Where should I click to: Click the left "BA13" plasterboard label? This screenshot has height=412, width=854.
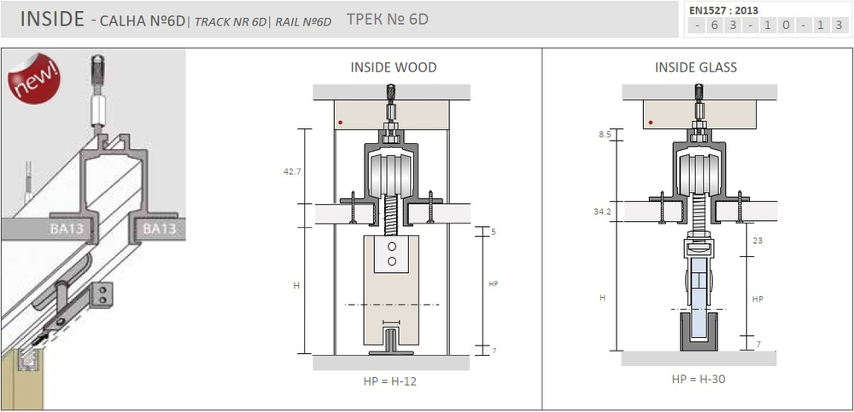pos(67,229)
